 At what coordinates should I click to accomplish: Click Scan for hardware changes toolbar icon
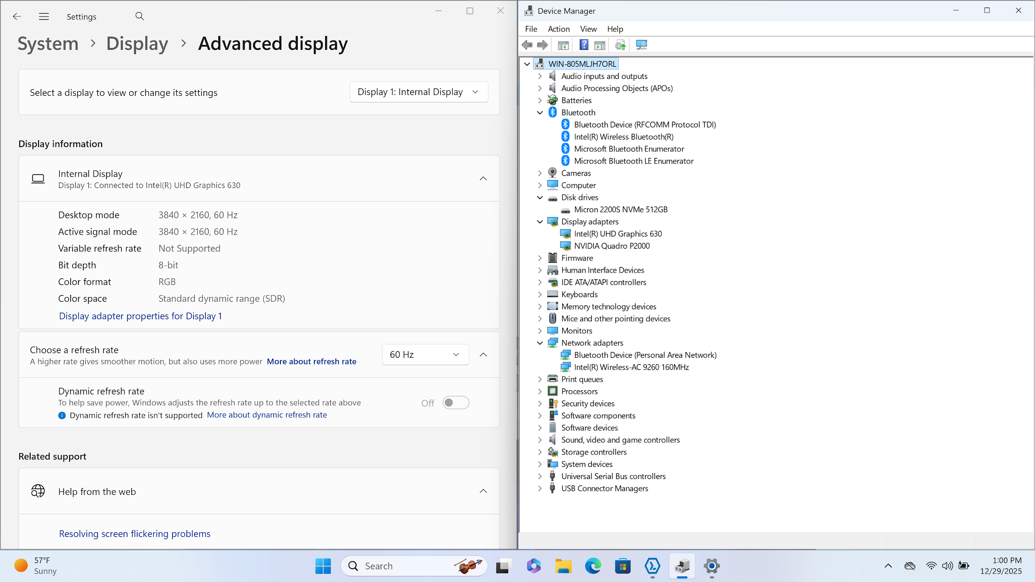tap(641, 45)
